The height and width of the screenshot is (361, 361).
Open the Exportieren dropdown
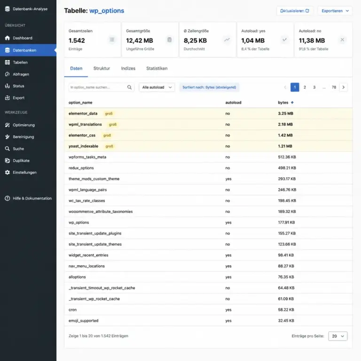[x=335, y=11]
